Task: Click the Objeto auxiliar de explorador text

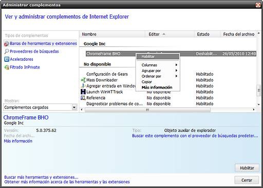Action: point(190,130)
